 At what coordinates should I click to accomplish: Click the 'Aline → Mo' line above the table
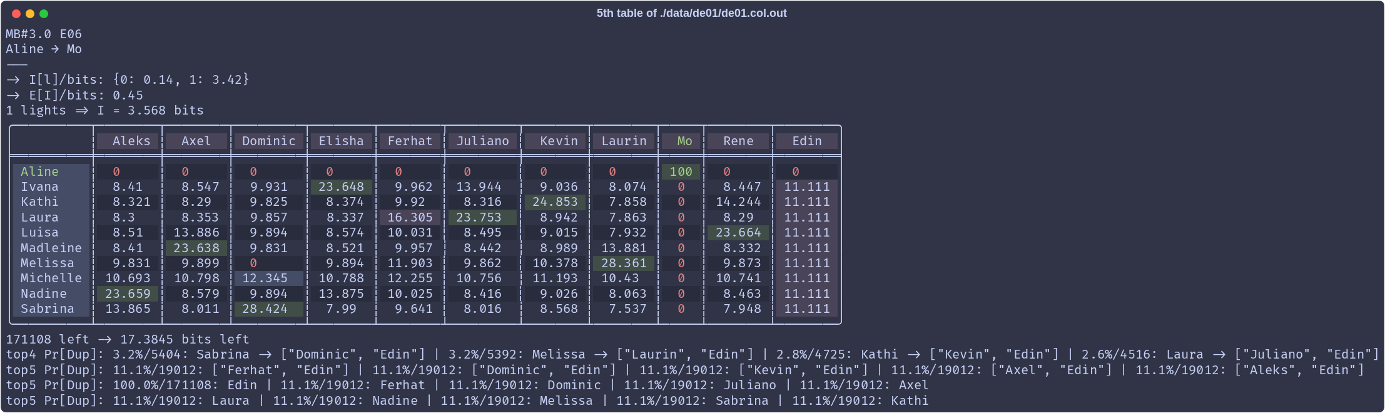coord(44,49)
